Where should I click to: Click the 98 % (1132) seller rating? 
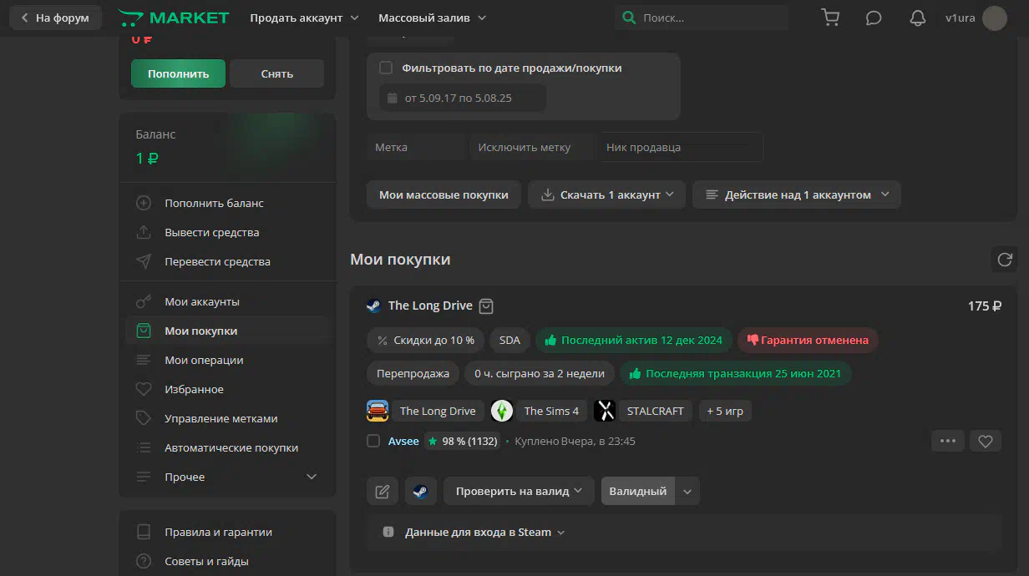pos(462,441)
